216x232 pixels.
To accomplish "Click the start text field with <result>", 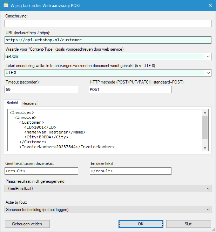I will pos(41,171).
